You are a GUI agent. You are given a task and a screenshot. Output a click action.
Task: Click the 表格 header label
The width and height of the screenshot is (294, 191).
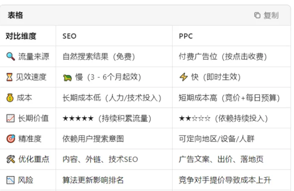(15, 16)
